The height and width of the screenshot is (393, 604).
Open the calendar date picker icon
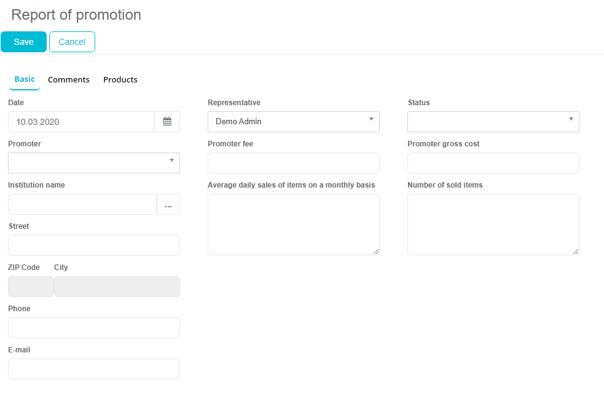(167, 122)
